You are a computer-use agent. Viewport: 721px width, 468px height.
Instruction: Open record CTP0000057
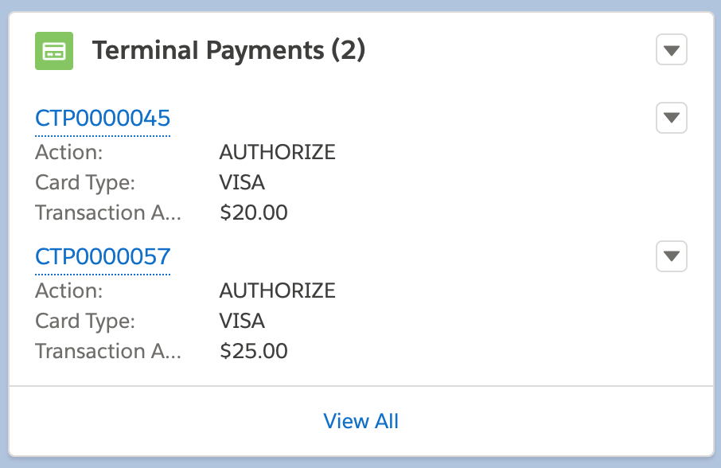tap(103, 256)
